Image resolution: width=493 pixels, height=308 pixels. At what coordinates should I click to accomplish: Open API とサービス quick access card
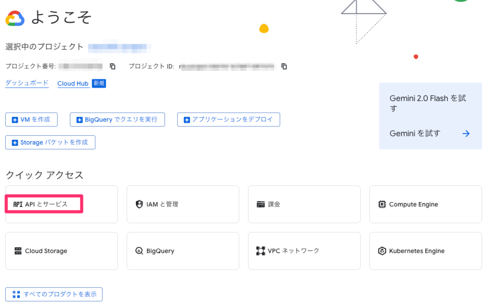tap(62, 204)
